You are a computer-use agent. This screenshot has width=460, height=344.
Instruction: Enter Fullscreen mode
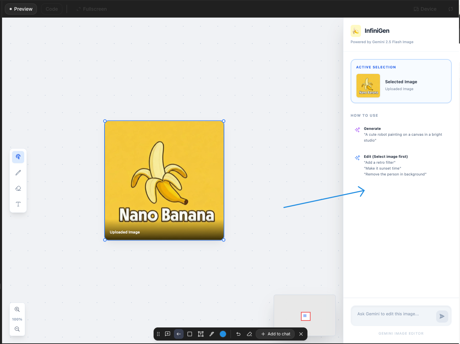click(92, 9)
